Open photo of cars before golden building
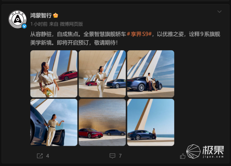 102,122
